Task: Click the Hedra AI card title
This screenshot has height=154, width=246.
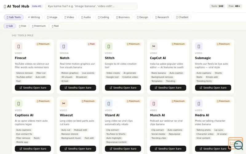Action: (x=202, y=115)
